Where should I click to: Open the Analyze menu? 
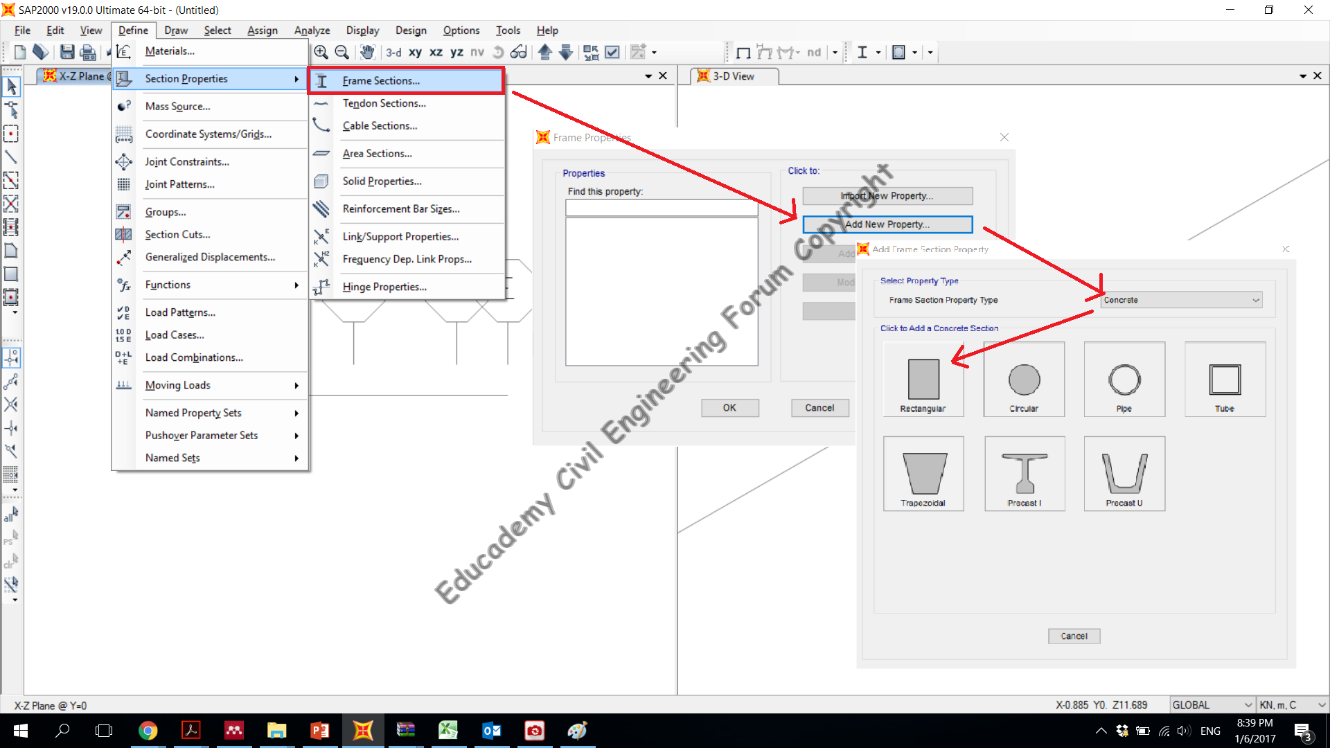click(312, 30)
